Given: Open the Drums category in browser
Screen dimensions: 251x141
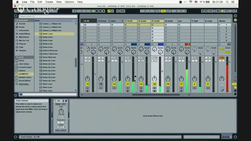Looking at the screenshot, I should coord(22,27).
